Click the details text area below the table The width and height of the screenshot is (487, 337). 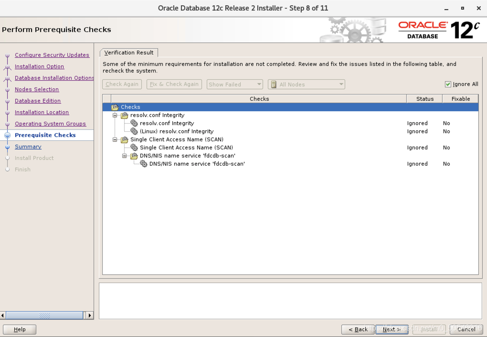[x=290, y=301]
